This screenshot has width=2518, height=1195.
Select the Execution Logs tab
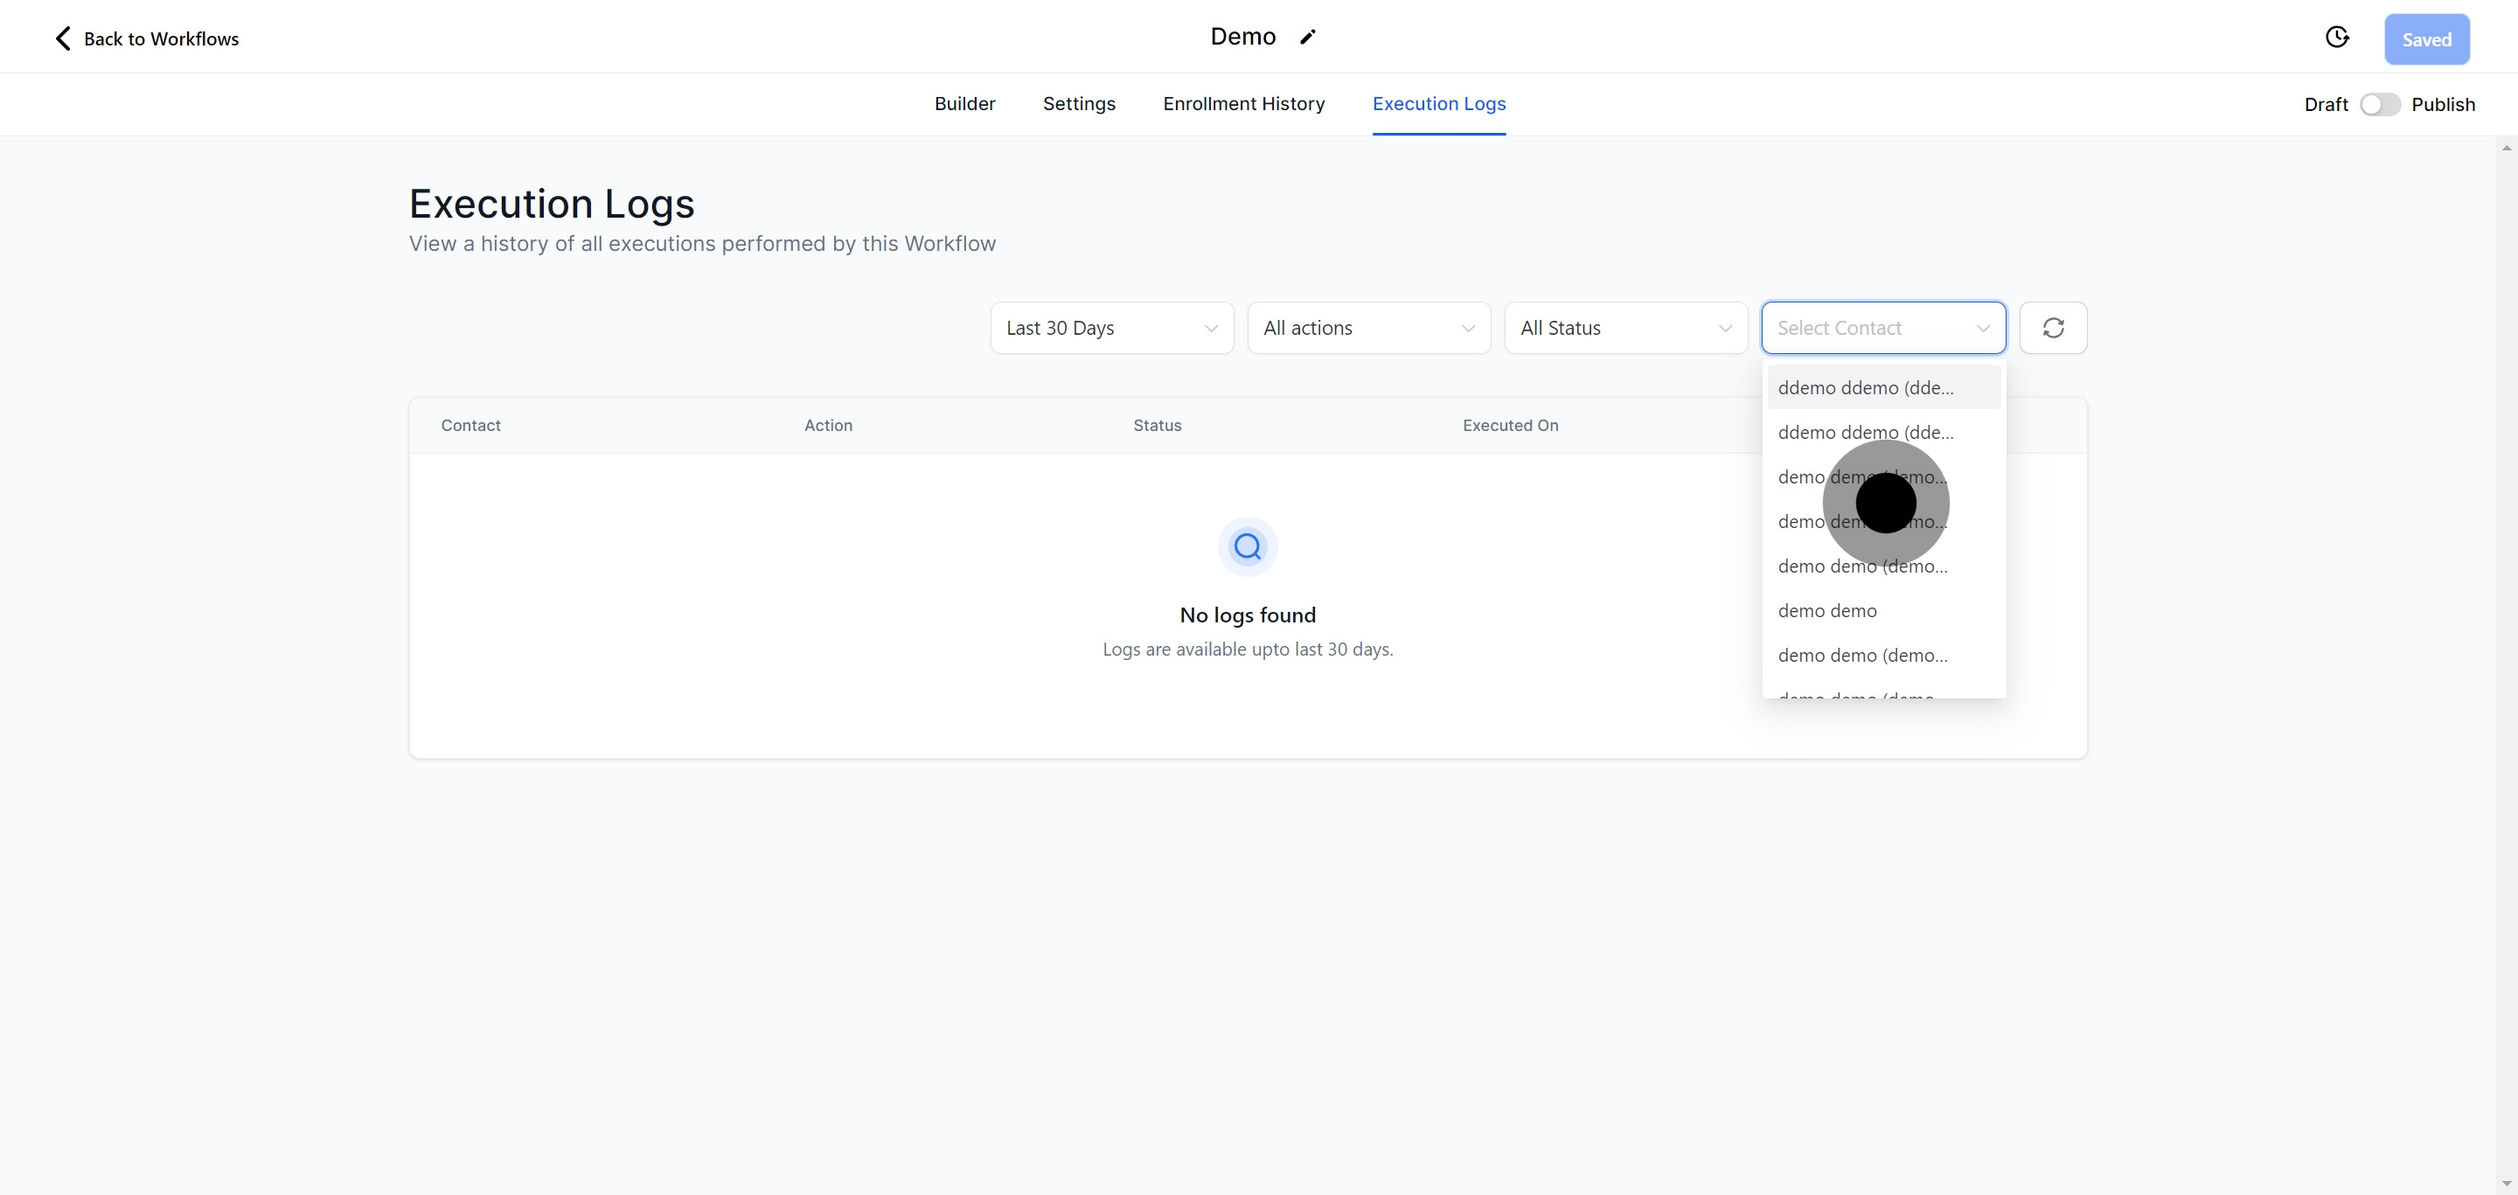click(1438, 103)
